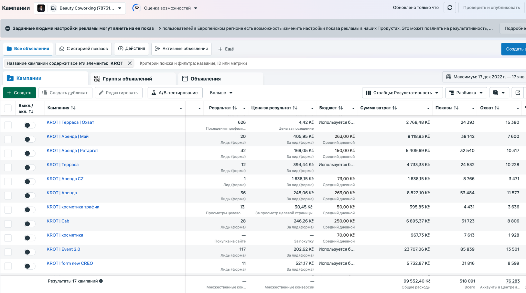Viewport: 526px width, 293px height.
Task: Toggle the KROT | Аренда | Май campaign switch
Action: point(29,139)
